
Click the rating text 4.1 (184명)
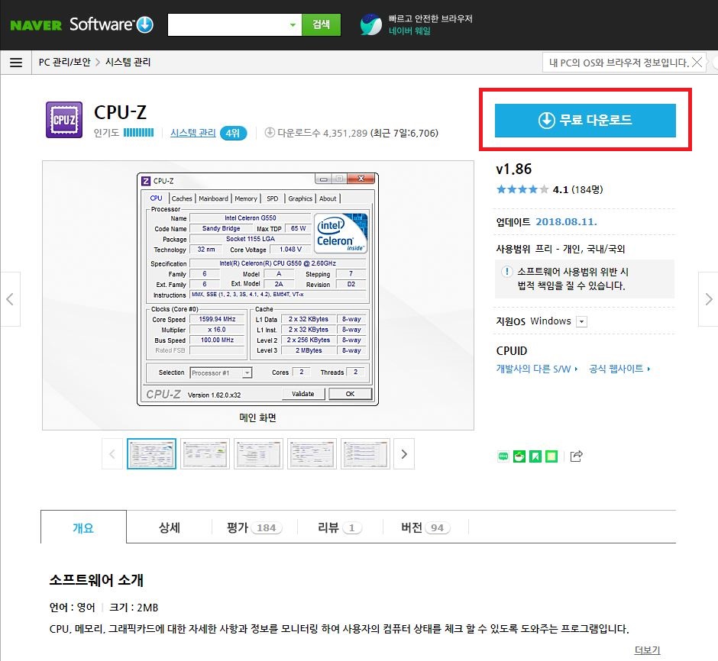pos(578,189)
